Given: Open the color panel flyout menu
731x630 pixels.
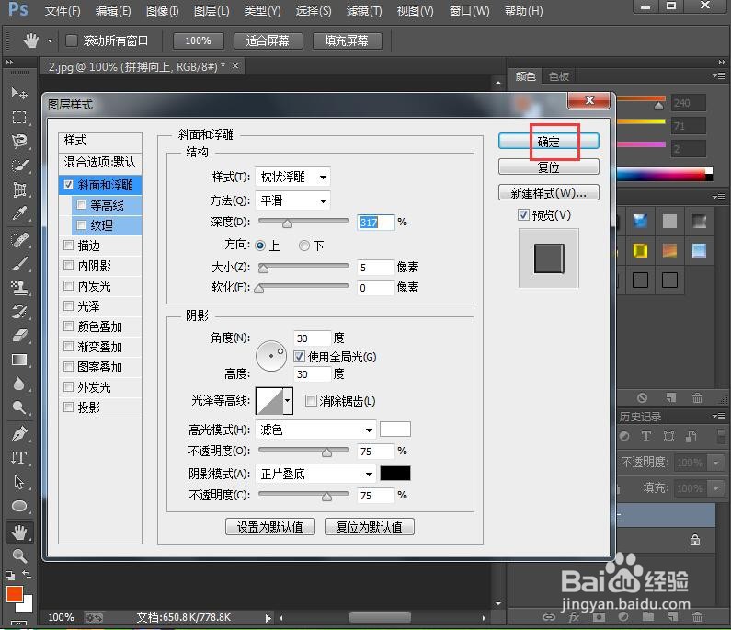Looking at the screenshot, I should click(719, 76).
